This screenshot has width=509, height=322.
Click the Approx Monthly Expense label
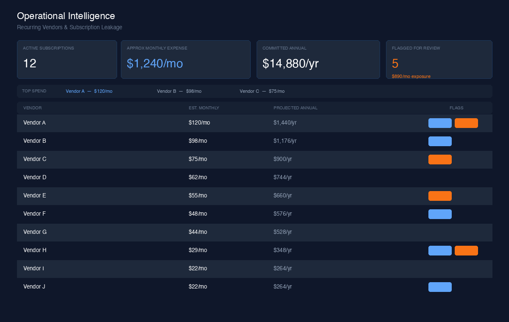[157, 48]
